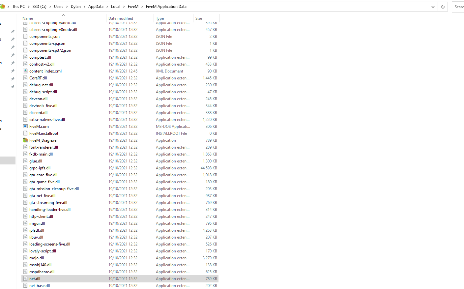This screenshot has height=289, width=464.
Task: Click the grpc-ipfs.dll file icon
Action: coord(25,168)
